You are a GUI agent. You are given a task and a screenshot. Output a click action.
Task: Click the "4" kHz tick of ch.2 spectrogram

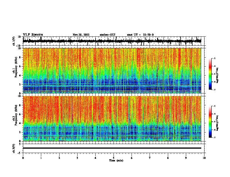point(20,123)
